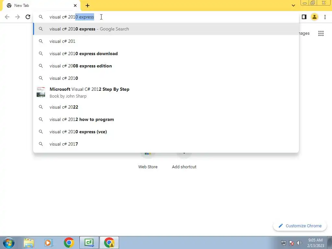Click the network tray icon
The height and width of the screenshot is (249, 332).
click(x=283, y=243)
